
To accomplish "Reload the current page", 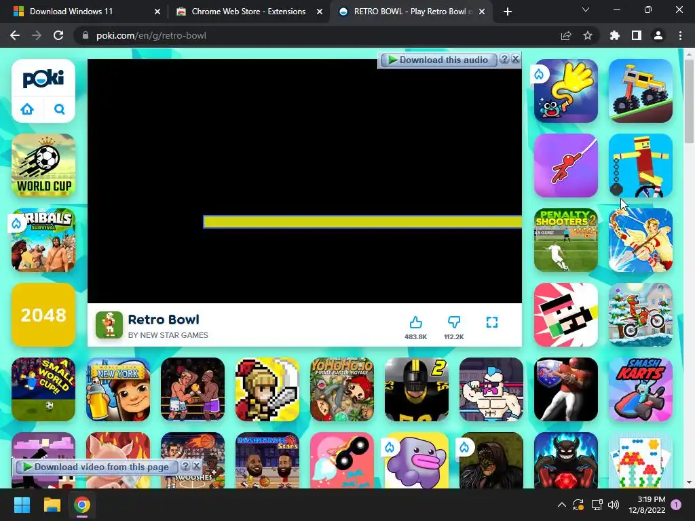I will tap(58, 35).
